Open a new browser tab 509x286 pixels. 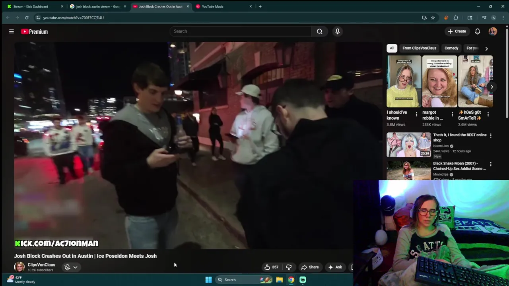click(260, 6)
